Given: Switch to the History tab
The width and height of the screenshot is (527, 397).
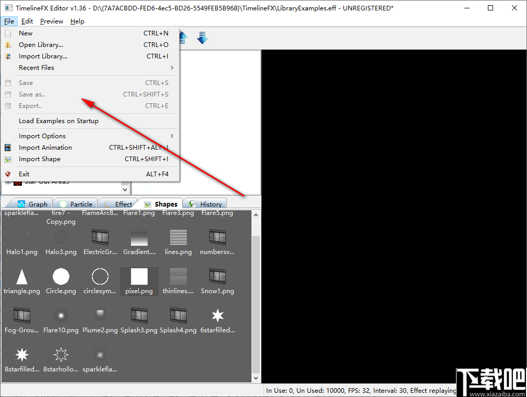Looking at the screenshot, I should point(209,204).
